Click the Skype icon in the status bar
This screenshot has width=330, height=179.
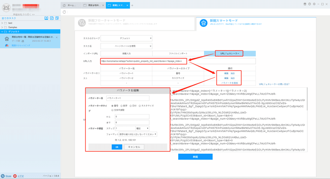(x=2, y=176)
